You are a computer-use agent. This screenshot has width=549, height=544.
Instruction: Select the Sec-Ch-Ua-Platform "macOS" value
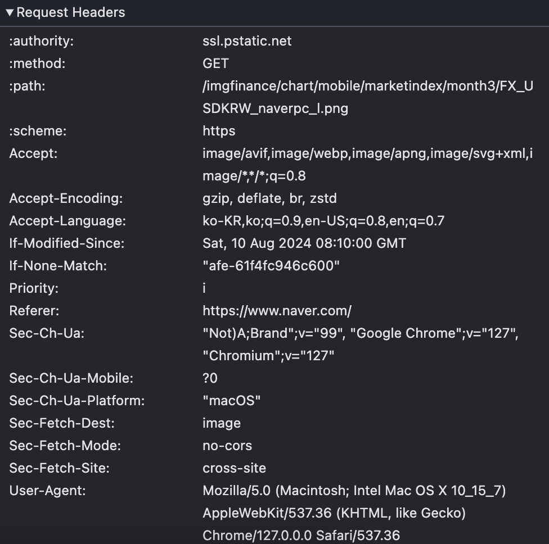click(x=231, y=401)
